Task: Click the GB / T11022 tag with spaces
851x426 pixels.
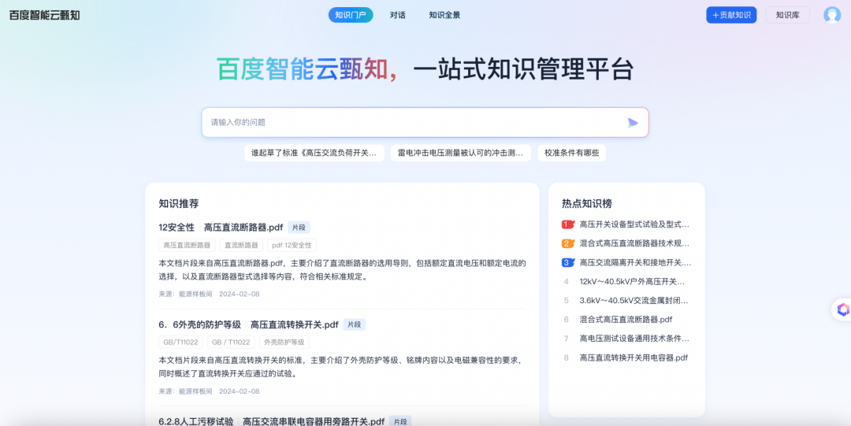Action: (x=231, y=342)
